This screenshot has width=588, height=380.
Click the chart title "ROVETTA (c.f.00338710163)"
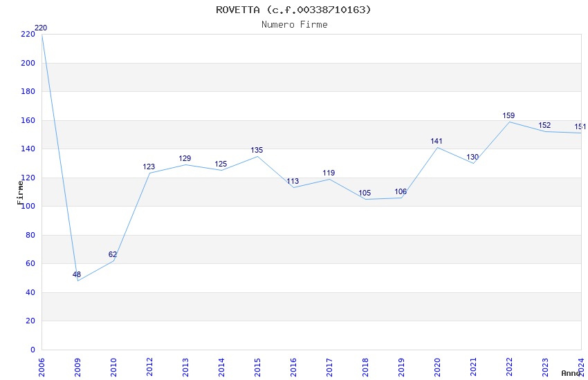coord(293,10)
